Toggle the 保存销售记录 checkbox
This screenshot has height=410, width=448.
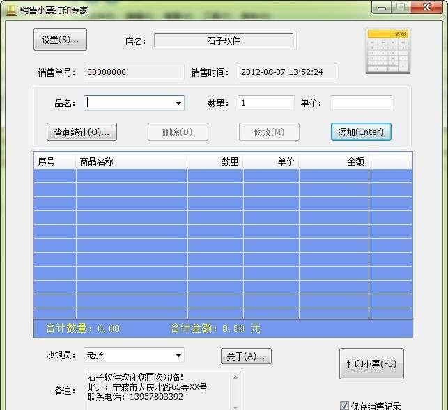344,405
